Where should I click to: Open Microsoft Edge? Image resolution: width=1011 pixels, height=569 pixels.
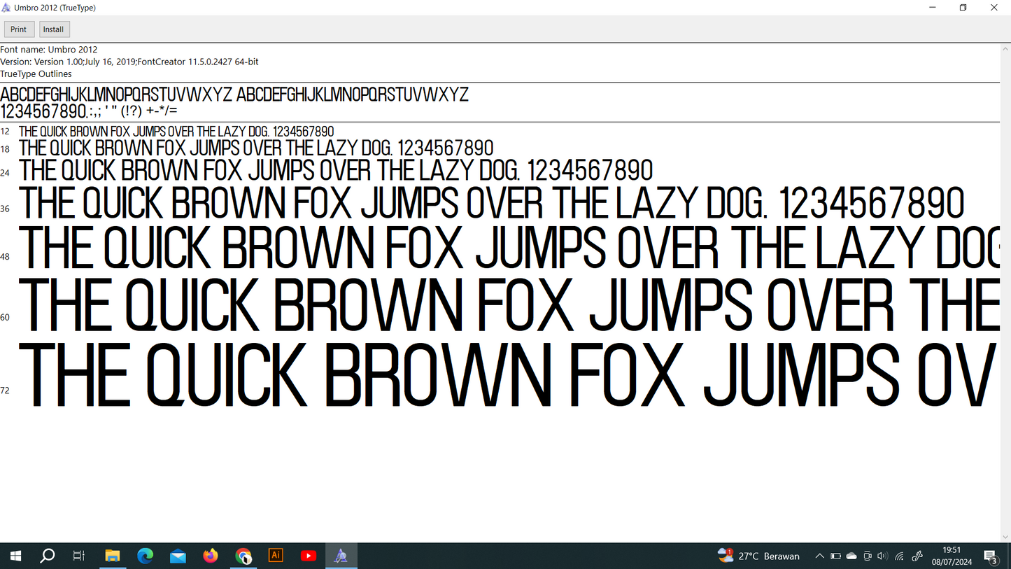coord(146,556)
